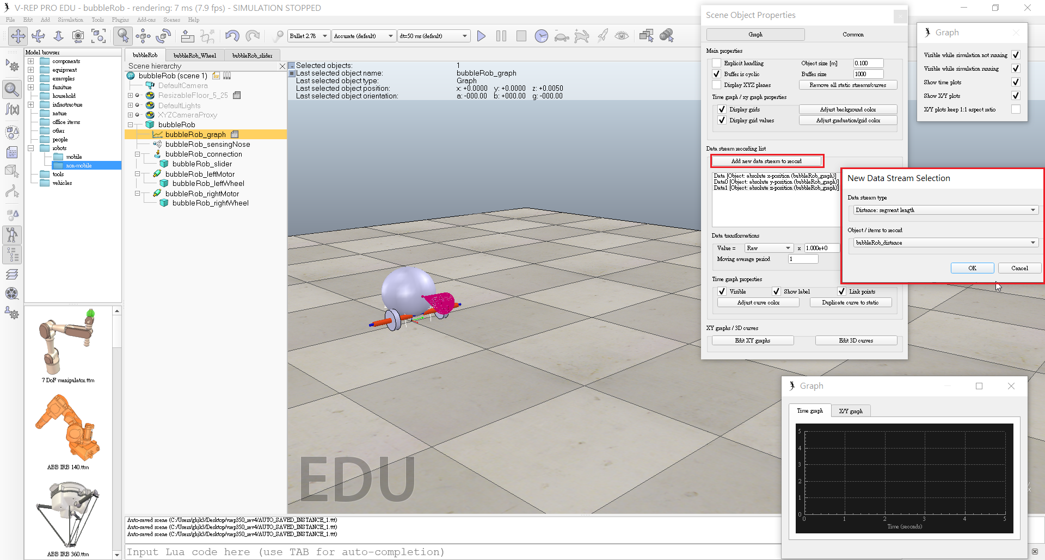Open the Add-ons menu
The image size is (1045, 560).
146,20
